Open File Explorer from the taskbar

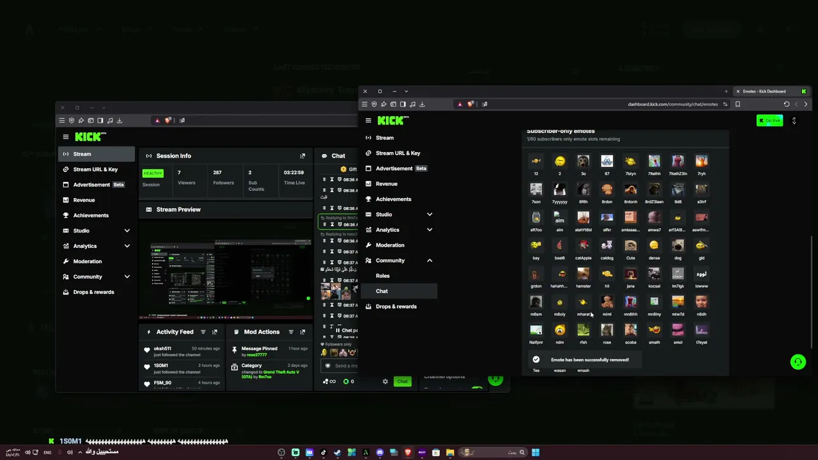point(450,452)
